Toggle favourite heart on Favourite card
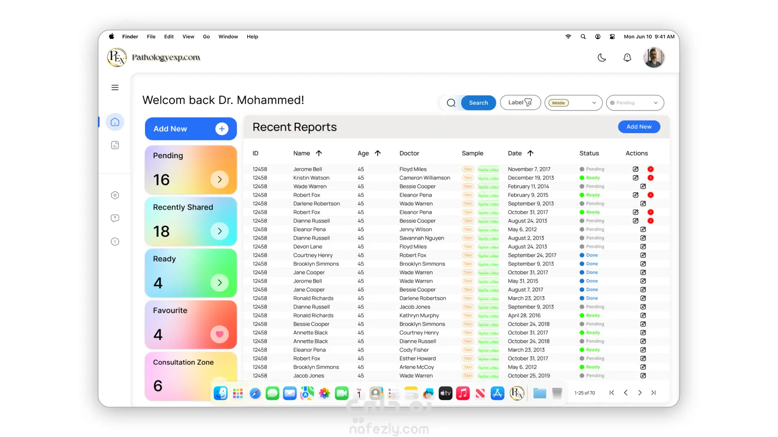This screenshot has height=437, width=778. (220, 334)
